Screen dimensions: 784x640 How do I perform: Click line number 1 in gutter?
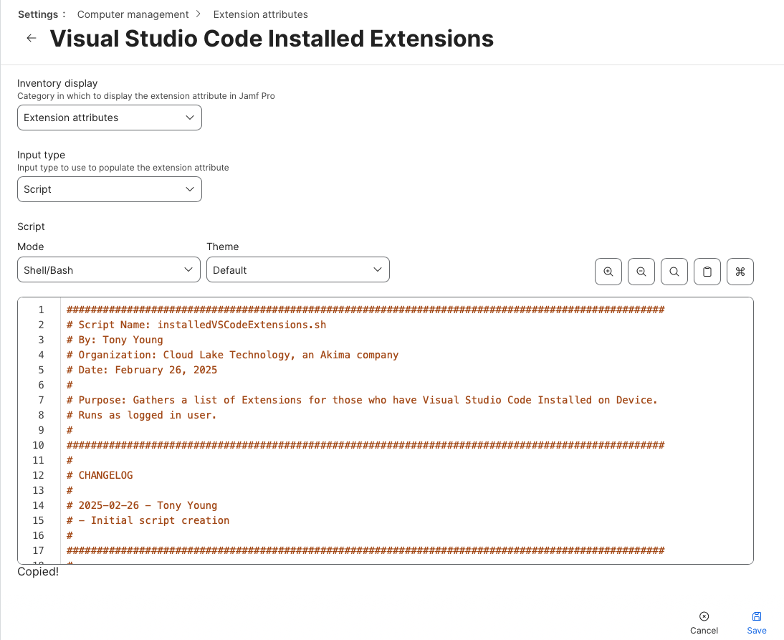click(41, 310)
